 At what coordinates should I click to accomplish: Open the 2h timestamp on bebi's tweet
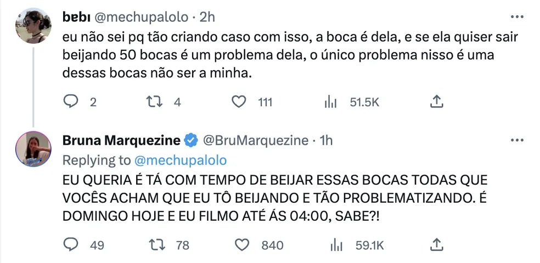[x=207, y=17]
